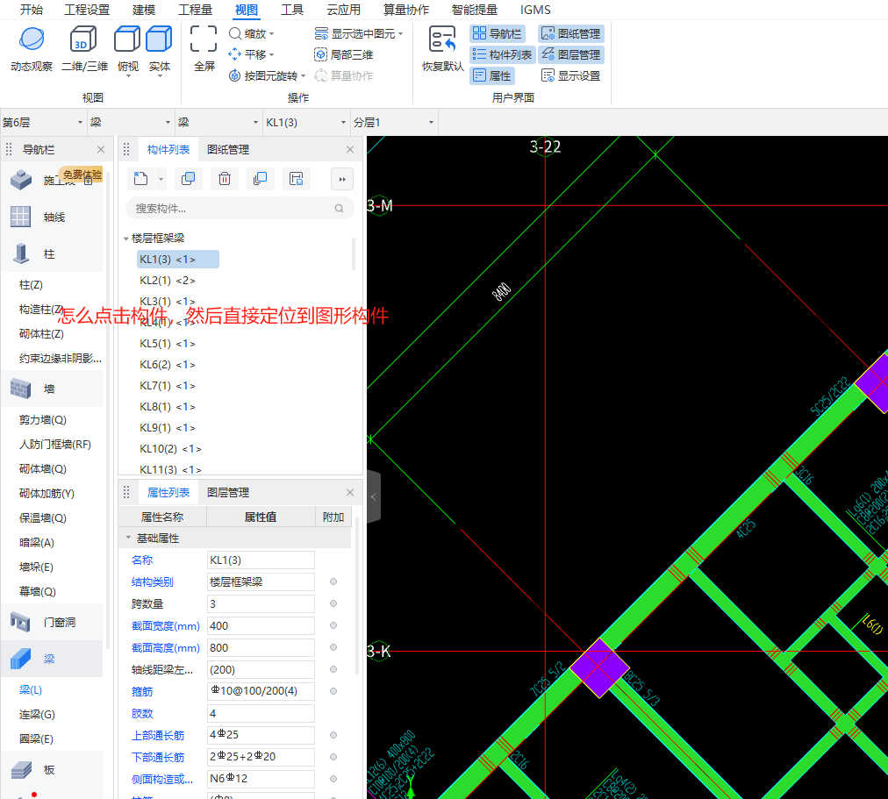The width and height of the screenshot is (888, 799).
Task: Toggle 附加 circle for 跨数量 row
Action: [x=333, y=603]
